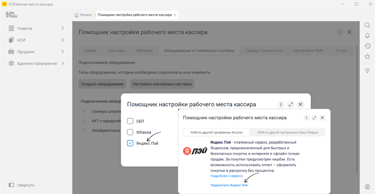Viewport: 375px width, 194px height.
Task: Open right sidebar filter lines menu icon
Action: point(367,71)
